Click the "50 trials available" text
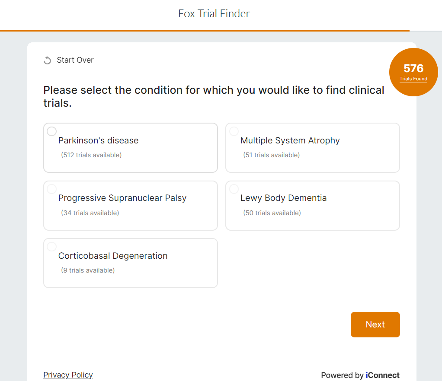Screen dimensions: 442x381 tap(272, 213)
